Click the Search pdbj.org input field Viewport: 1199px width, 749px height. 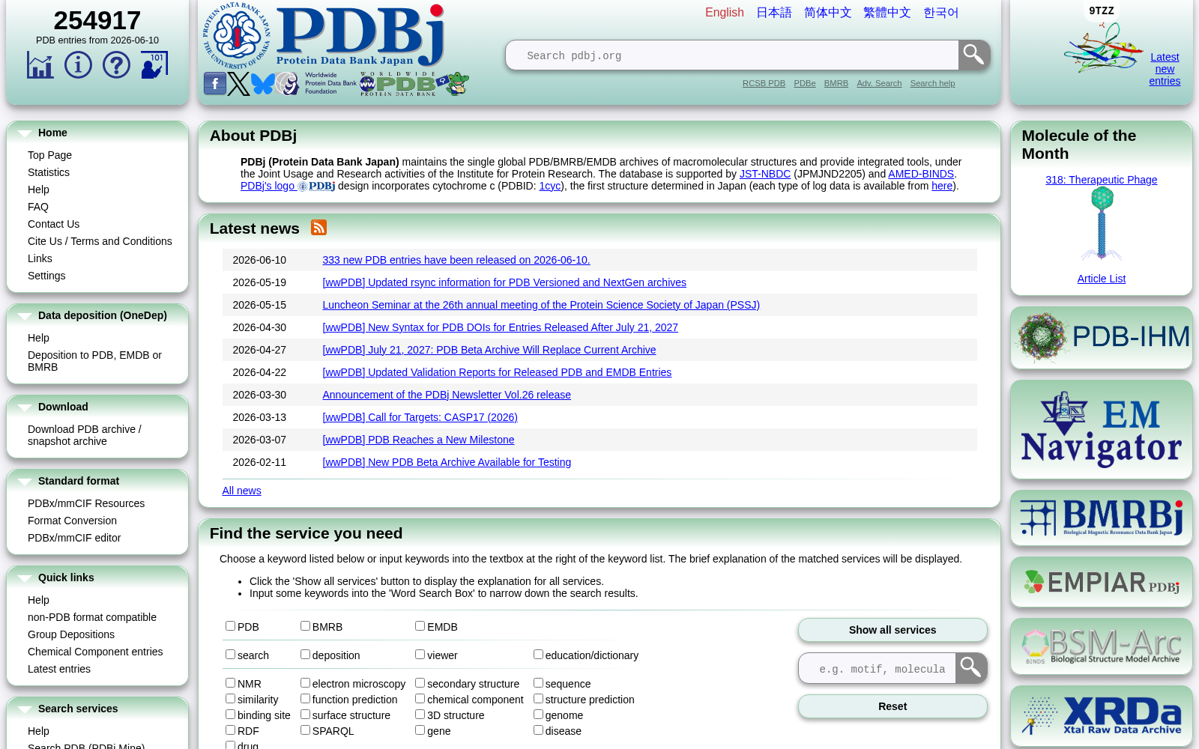point(732,55)
